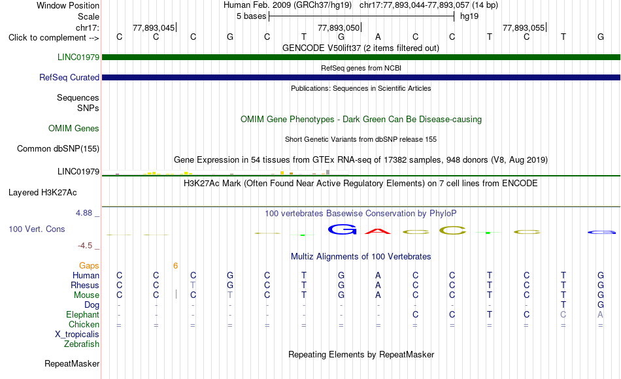Screen dimensions: 621x379
Task: Click the G base in Dog row
Action: [601, 305]
